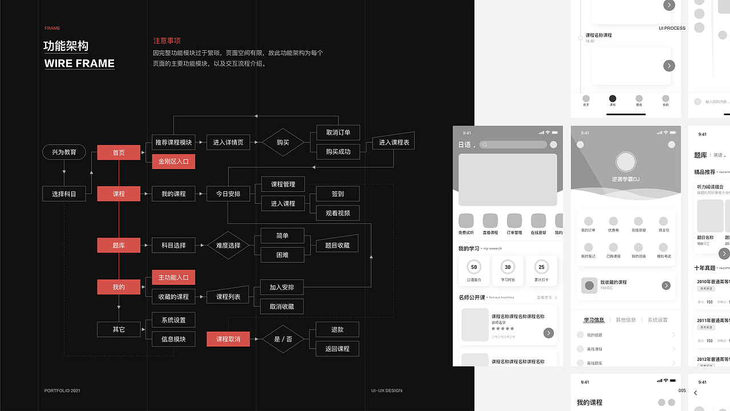
Task: Open the user avatar icon beside the search bar
Action: (x=553, y=144)
